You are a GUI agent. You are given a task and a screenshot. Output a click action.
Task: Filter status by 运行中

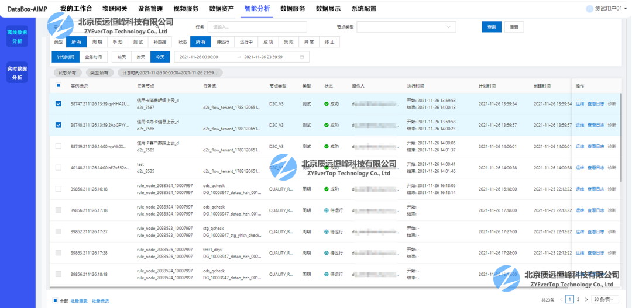(x=246, y=42)
